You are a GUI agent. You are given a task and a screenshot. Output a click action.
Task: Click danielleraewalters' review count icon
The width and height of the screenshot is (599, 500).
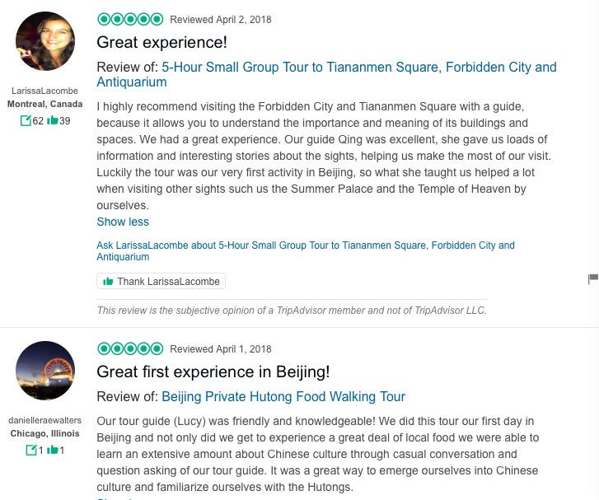pos(31,450)
